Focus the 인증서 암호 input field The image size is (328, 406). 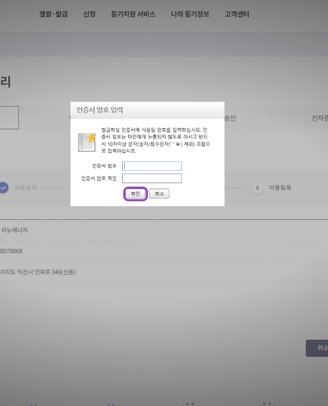click(152, 166)
